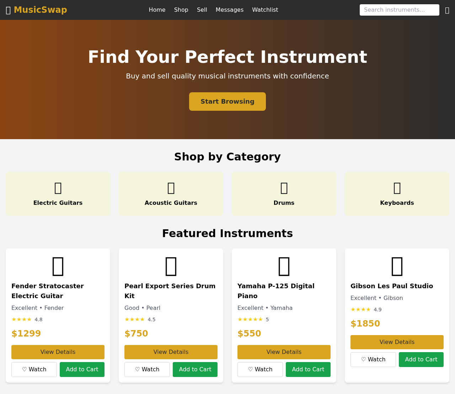
Task: Open the Messages navigation item
Action: click(x=229, y=10)
